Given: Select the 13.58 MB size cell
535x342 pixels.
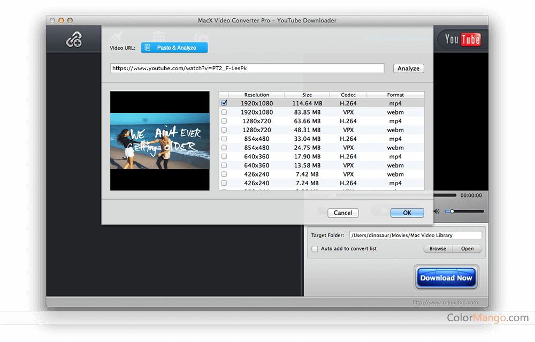Looking at the screenshot, I should point(307,165).
